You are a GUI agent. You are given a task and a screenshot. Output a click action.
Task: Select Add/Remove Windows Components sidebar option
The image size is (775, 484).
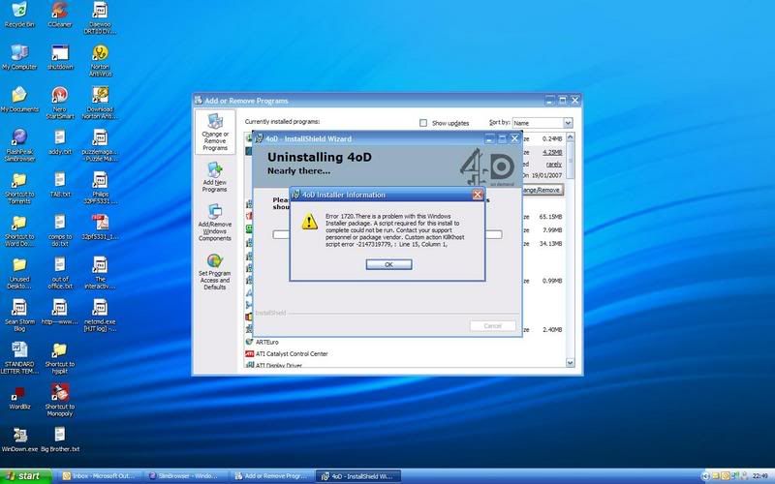(214, 223)
